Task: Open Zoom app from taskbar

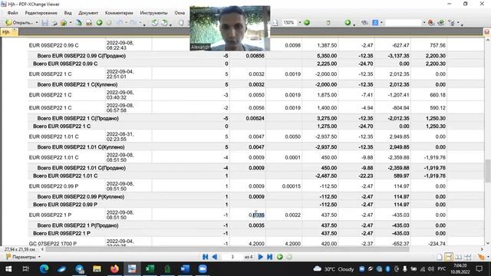Action: click(203, 269)
